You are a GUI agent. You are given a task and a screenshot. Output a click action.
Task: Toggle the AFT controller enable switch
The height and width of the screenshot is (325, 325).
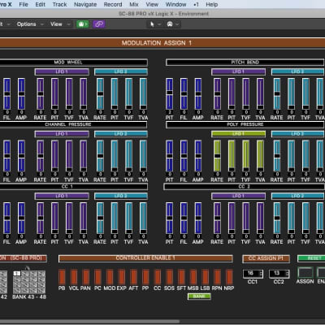point(133,277)
